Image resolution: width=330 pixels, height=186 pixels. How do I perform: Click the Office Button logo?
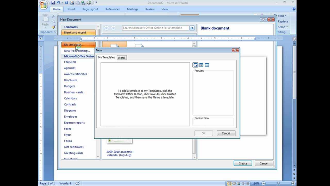(x=44, y=5)
